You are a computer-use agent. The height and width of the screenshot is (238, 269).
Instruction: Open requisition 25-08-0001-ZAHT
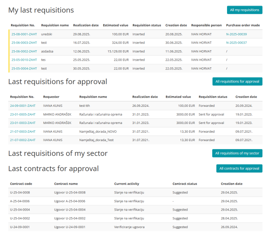click(24, 34)
